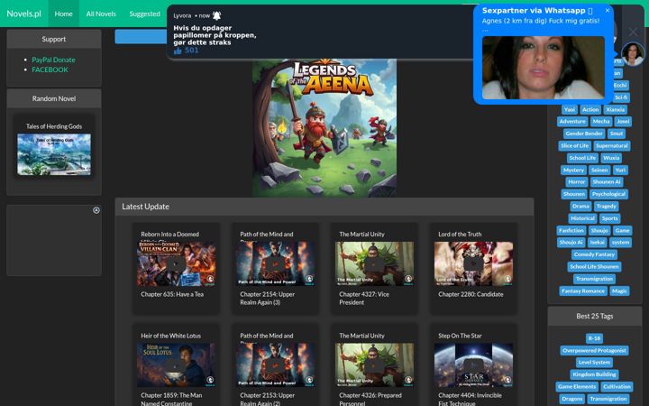The height and width of the screenshot is (406, 649).
Task: Select the Psychological genre tag
Action: (608, 194)
